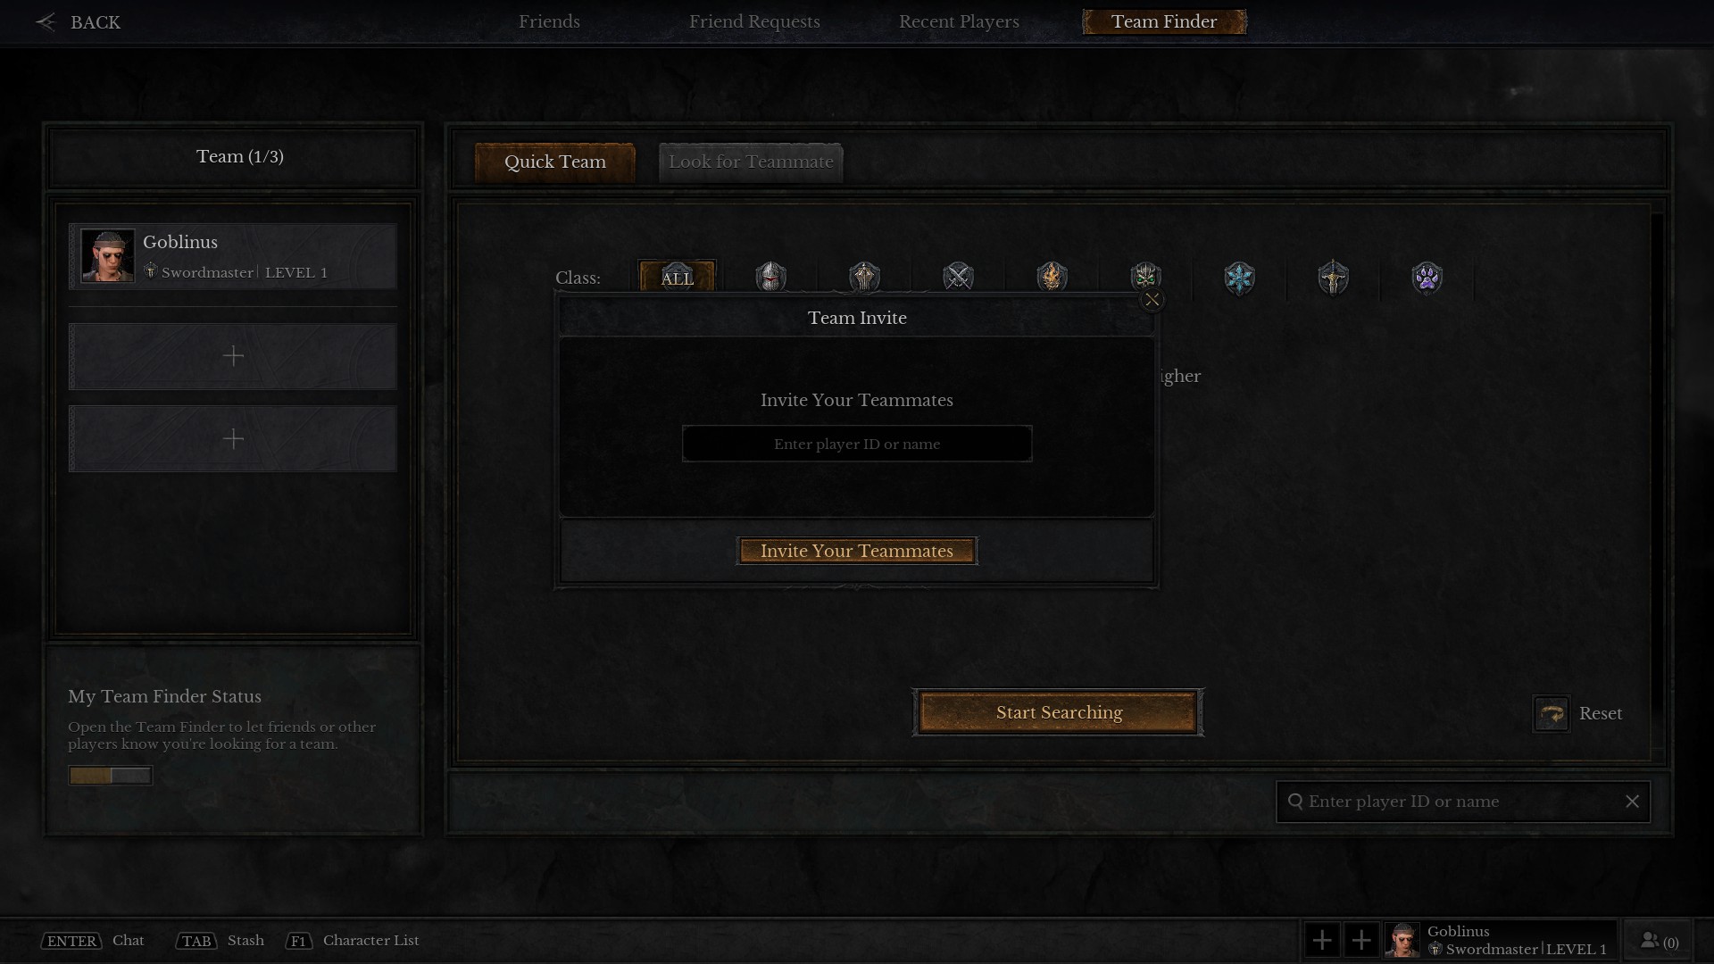
Task: Select the mage/fire class icon
Action: click(1052, 277)
